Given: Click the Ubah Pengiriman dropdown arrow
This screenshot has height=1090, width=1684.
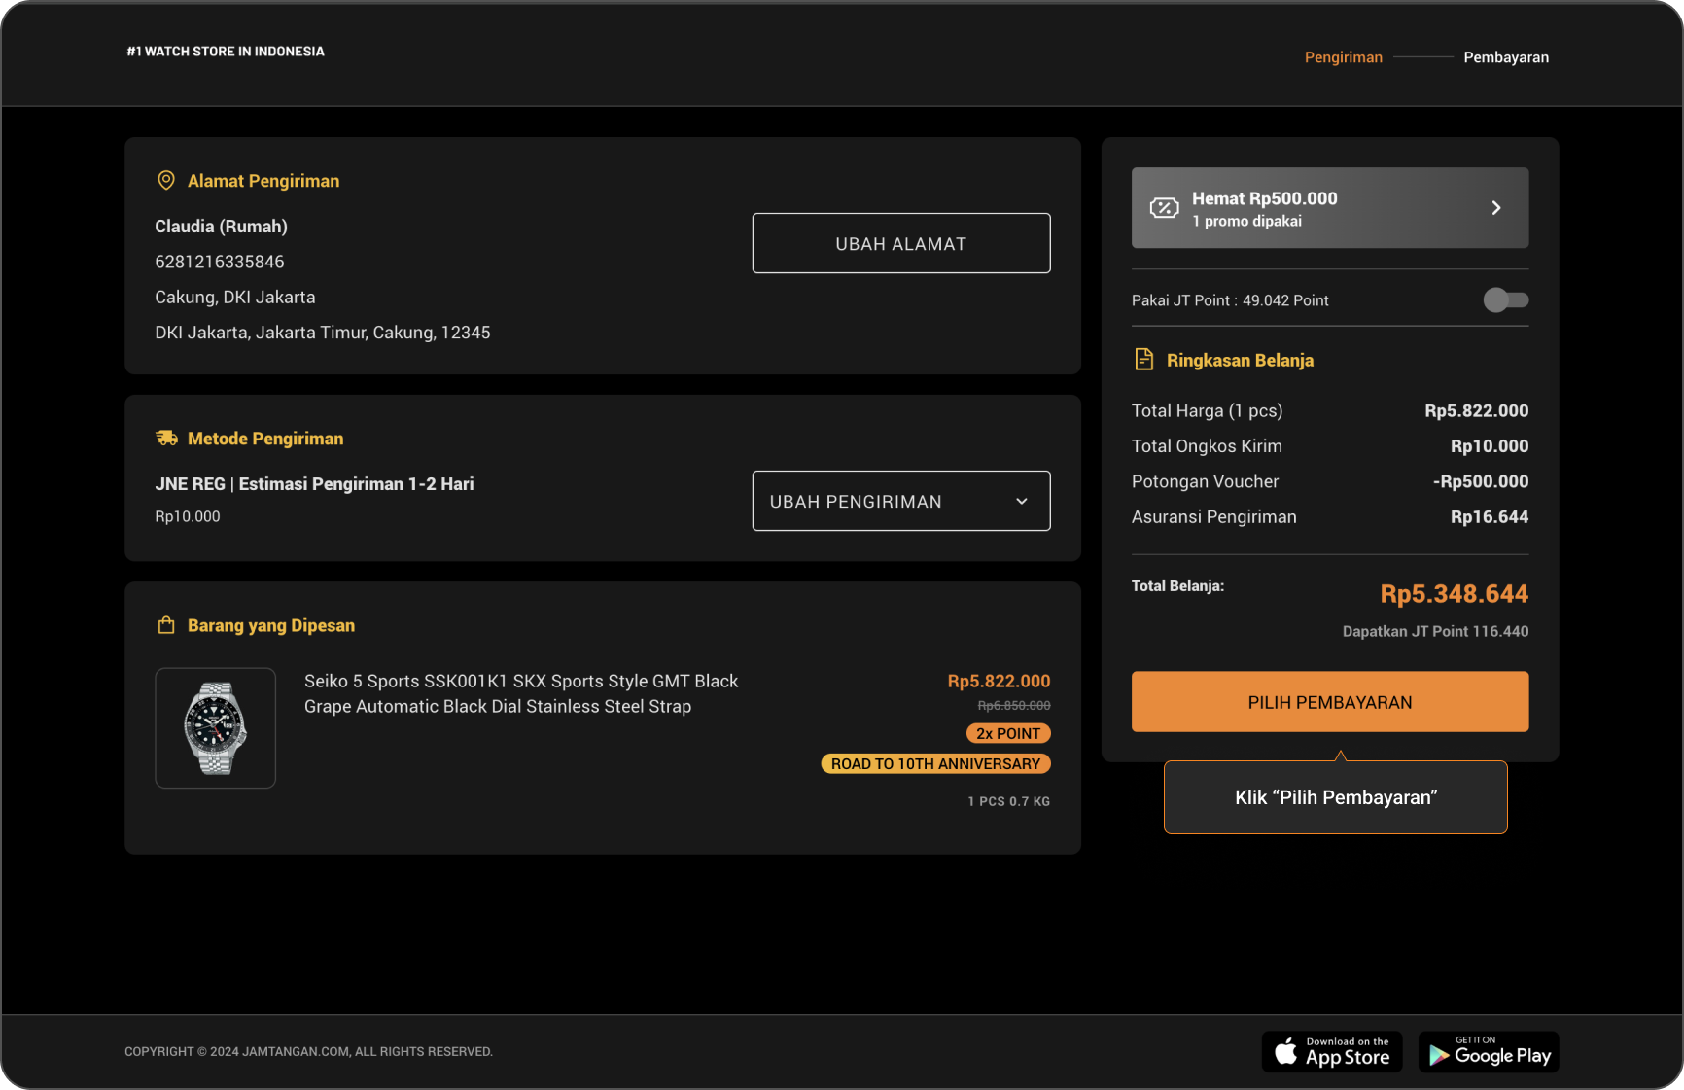Looking at the screenshot, I should click(1022, 502).
